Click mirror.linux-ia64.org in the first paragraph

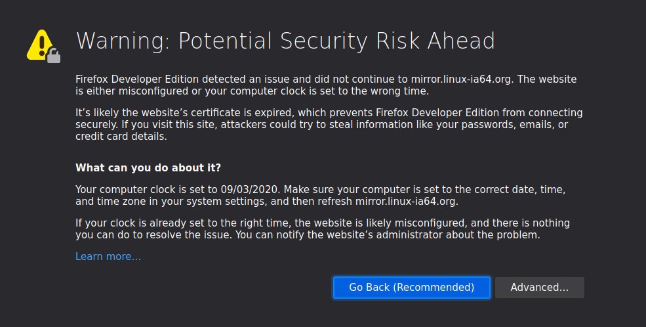pos(461,79)
